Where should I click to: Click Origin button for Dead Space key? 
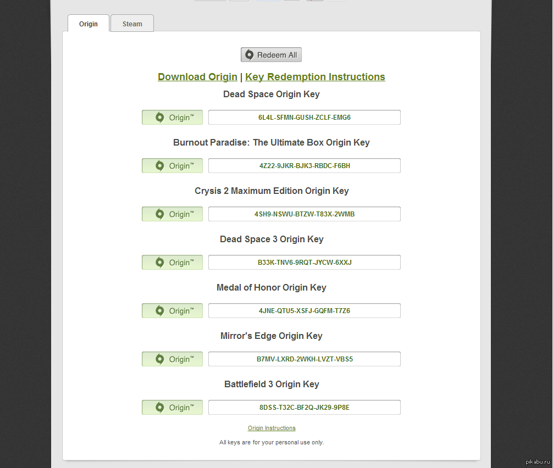[172, 118]
